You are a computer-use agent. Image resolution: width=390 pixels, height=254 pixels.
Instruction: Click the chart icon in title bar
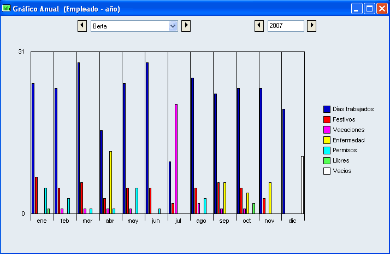(x=7, y=9)
